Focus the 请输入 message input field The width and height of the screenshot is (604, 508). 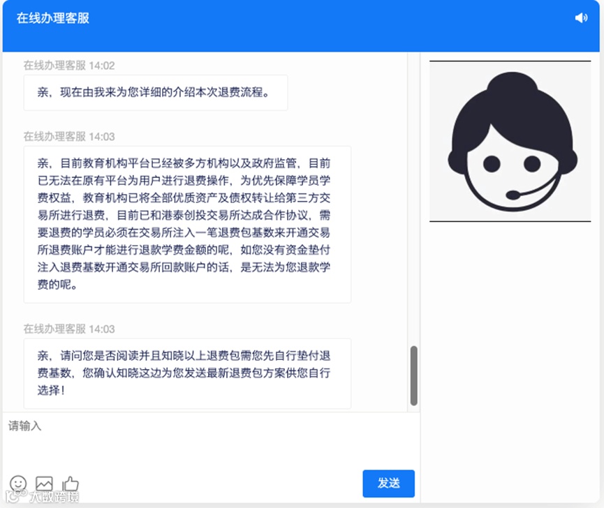[211, 440]
